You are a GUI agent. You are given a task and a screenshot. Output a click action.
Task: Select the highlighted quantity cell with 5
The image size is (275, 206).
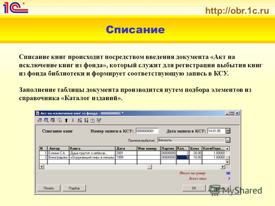(x=183, y=157)
